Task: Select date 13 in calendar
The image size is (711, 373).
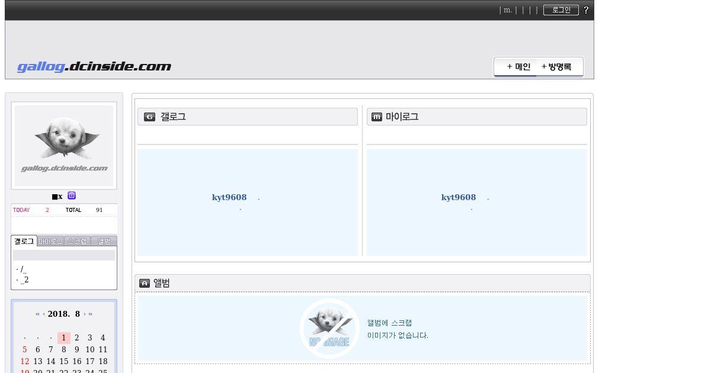Action: [x=38, y=362]
